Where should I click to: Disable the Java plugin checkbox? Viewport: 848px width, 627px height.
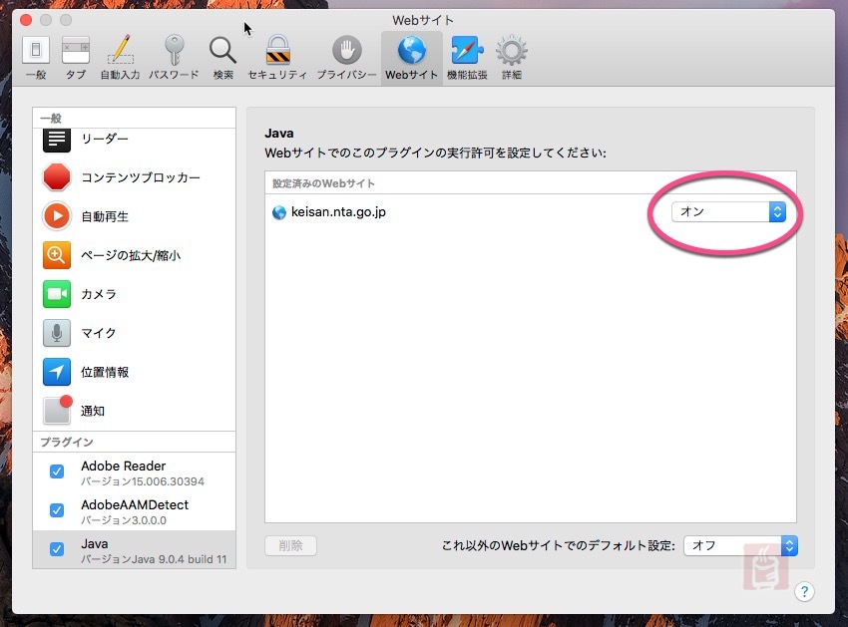pos(57,549)
